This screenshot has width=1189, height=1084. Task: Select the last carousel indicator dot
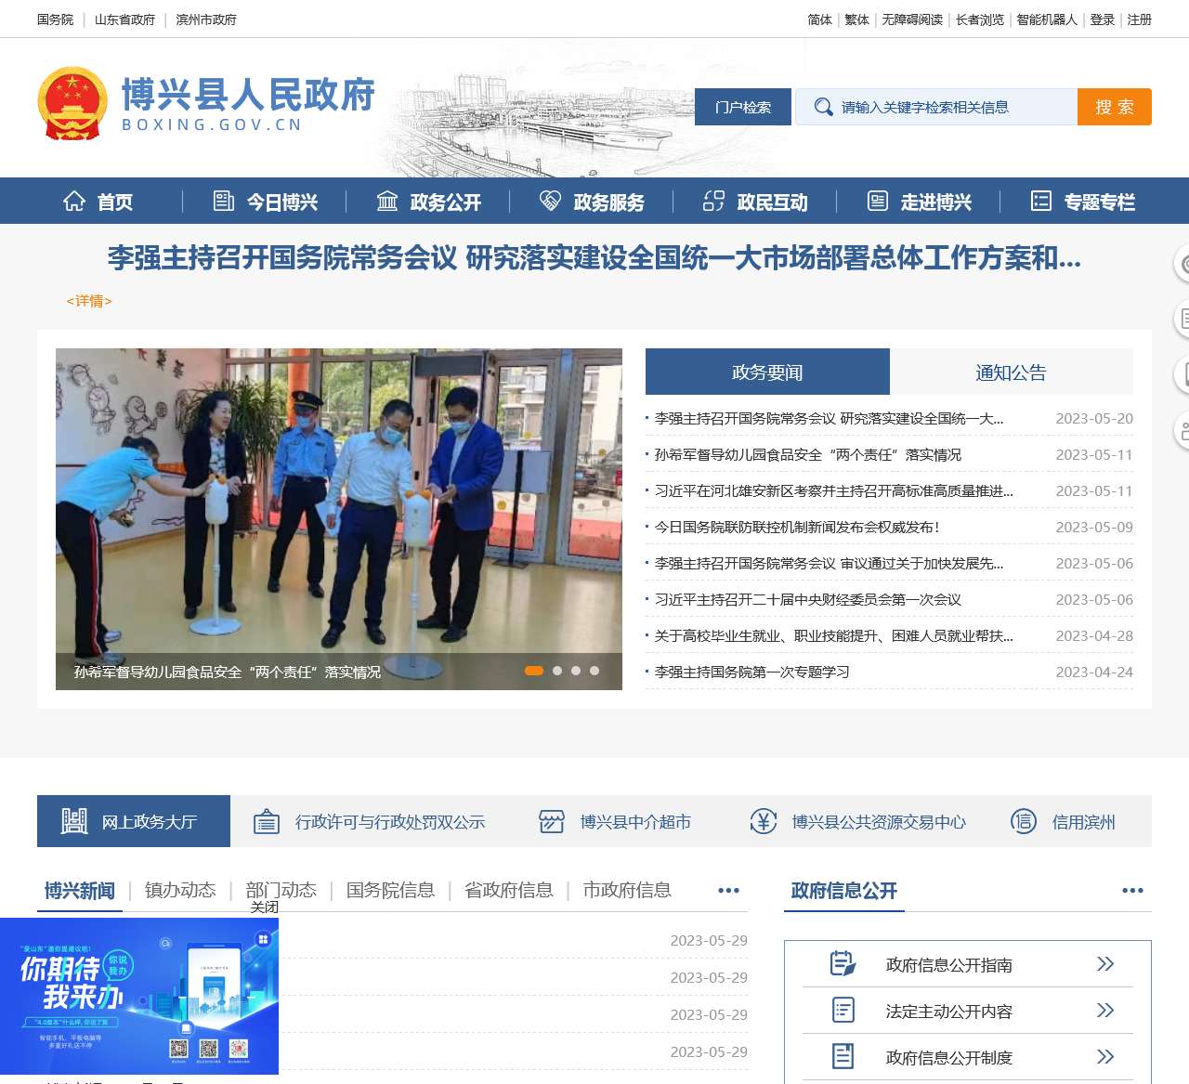(594, 671)
